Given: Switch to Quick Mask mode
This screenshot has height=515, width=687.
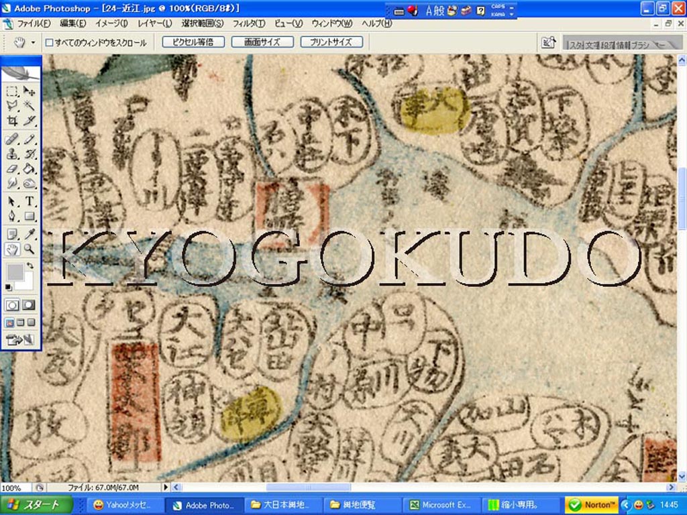Looking at the screenshot, I should coord(29,305).
